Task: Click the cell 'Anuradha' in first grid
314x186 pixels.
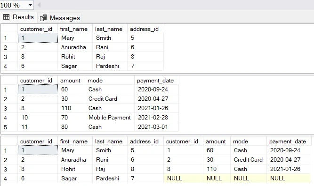Action: click(75, 47)
